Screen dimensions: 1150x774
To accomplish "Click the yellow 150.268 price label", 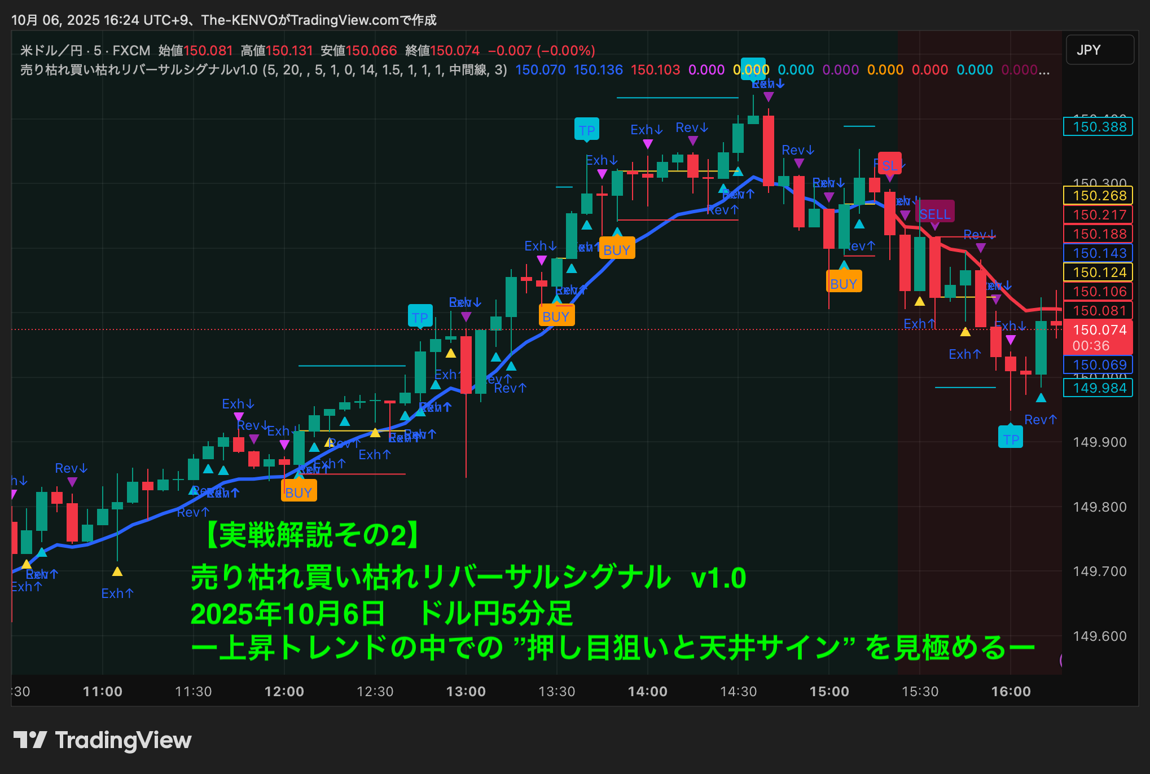I will [1099, 196].
